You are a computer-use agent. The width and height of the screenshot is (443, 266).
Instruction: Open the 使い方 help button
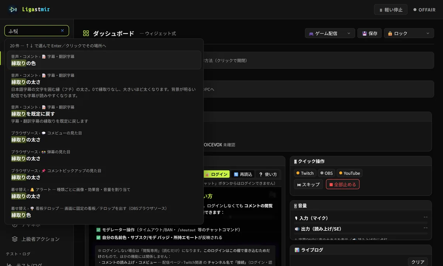pos(268,174)
